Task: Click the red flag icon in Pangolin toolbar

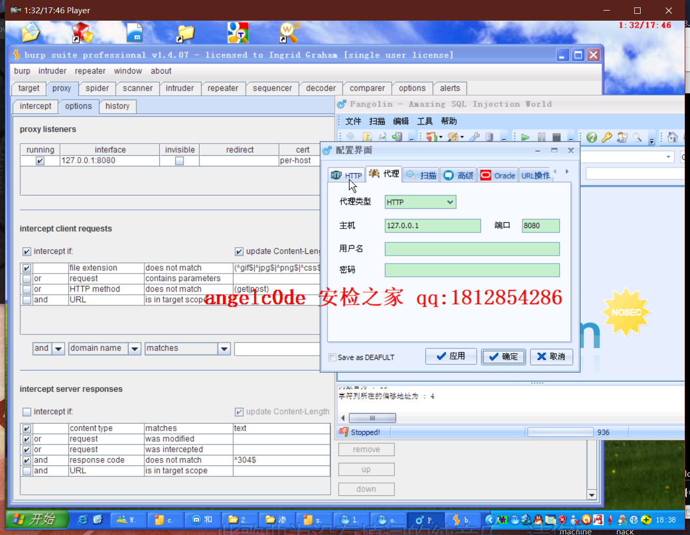Action: 431,137
